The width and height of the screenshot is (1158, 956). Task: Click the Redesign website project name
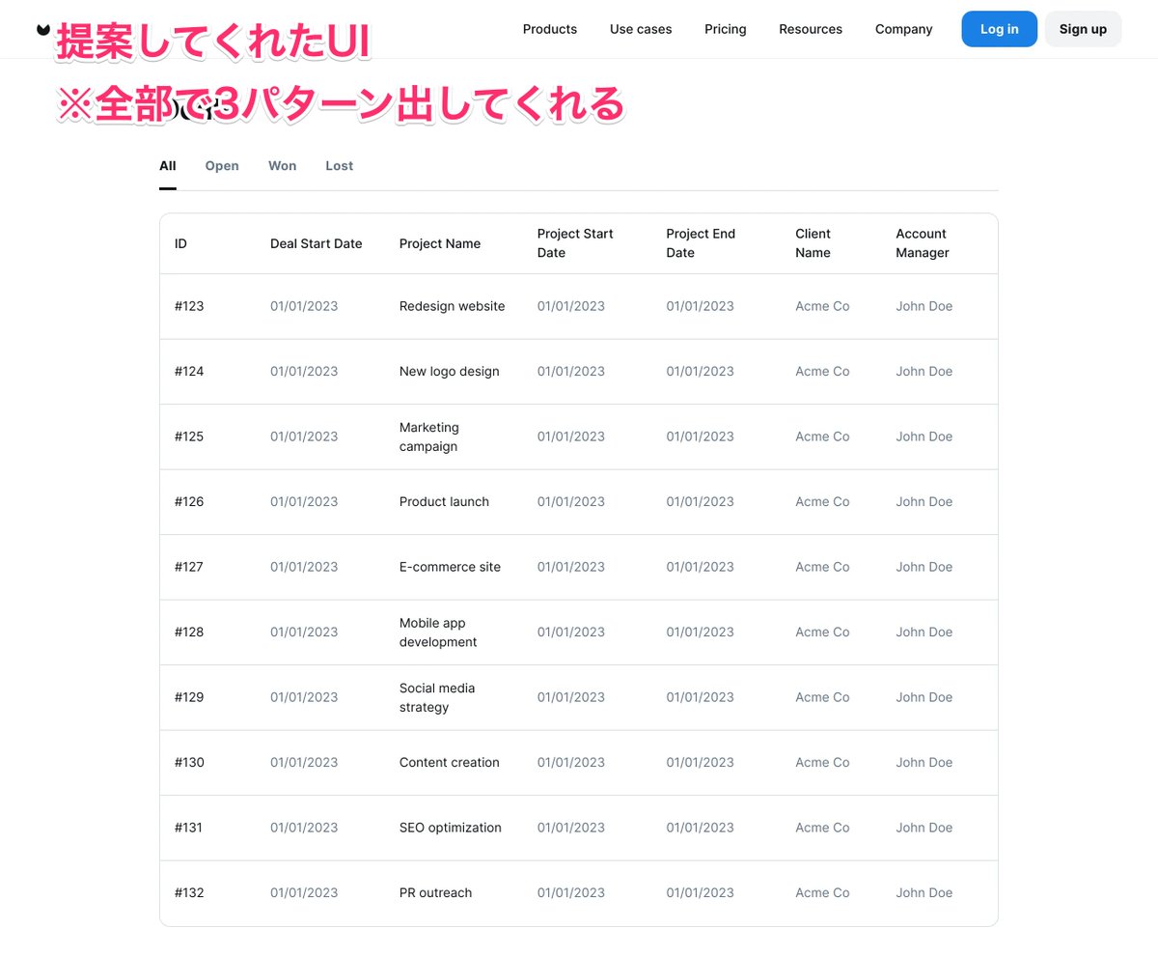tap(453, 306)
